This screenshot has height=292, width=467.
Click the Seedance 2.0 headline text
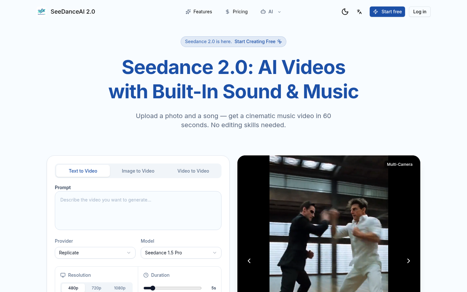click(233, 79)
